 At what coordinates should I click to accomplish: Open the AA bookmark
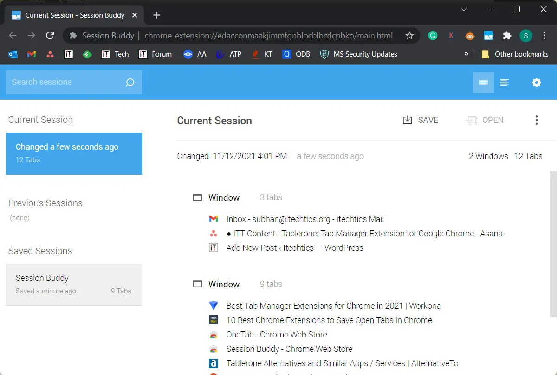pos(194,54)
